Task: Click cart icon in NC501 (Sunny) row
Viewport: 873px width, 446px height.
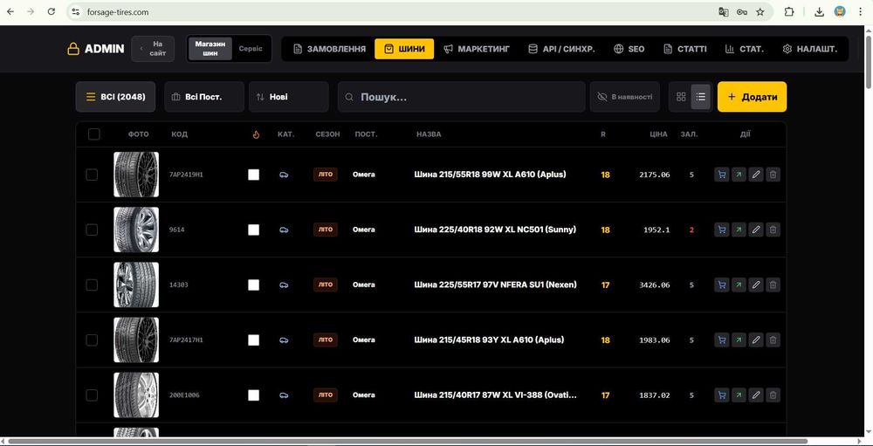Action: coord(722,230)
